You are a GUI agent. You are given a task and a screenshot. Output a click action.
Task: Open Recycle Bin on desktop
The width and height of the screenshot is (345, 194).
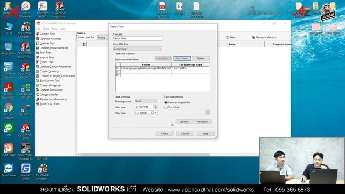click(9, 49)
